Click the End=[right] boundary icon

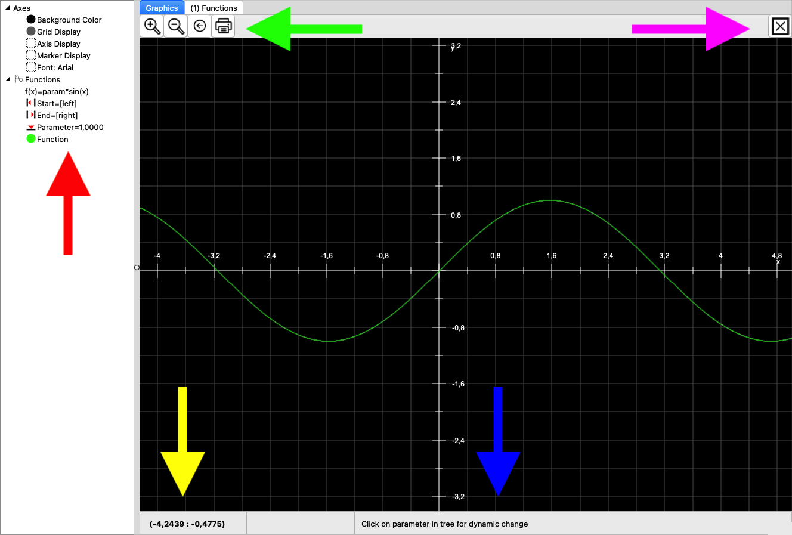click(30, 115)
